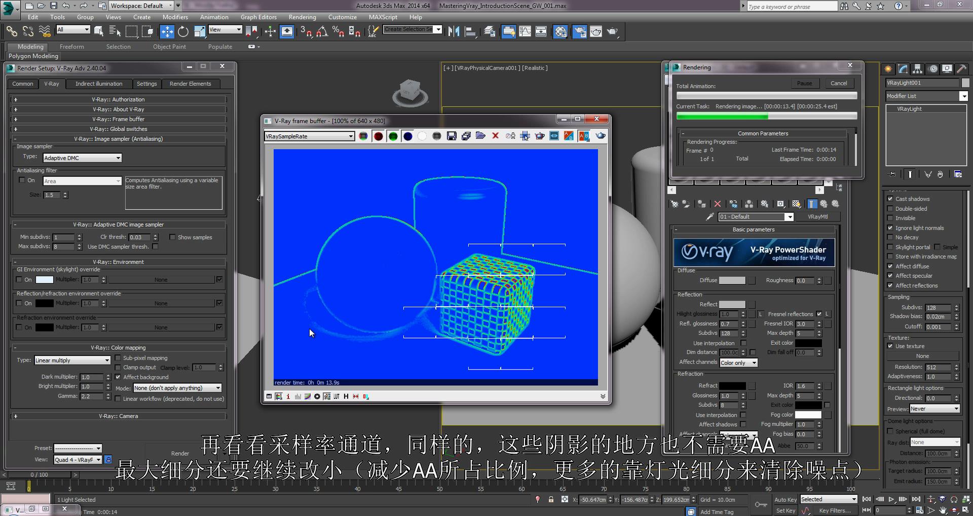This screenshot has width=973, height=516.
Task: Toggle the 3D Snaps button
Action: click(x=306, y=31)
